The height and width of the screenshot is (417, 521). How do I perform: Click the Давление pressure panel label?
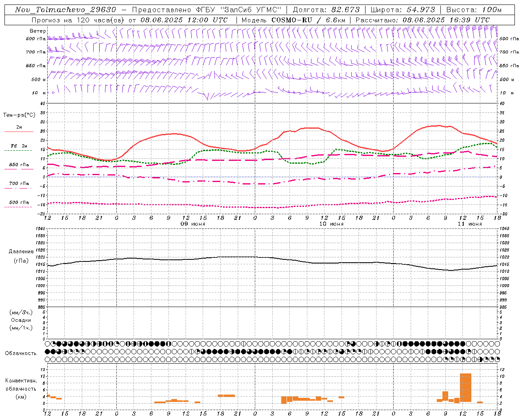21,252
